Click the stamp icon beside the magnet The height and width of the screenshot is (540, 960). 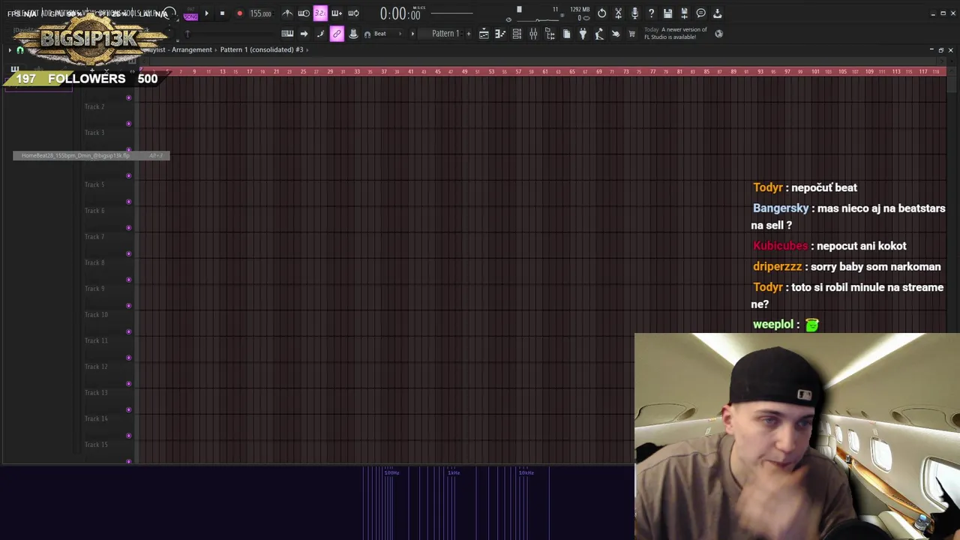353,34
